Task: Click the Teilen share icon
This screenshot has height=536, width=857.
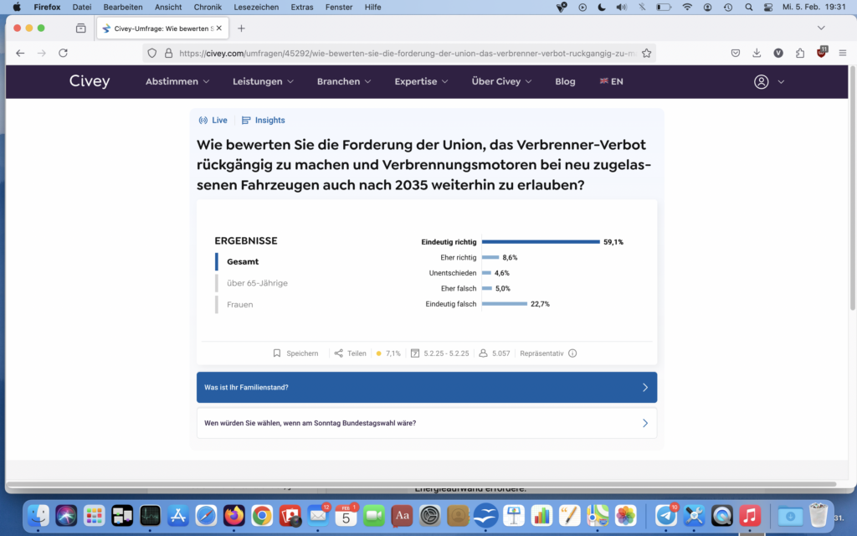Action: [338, 353]
